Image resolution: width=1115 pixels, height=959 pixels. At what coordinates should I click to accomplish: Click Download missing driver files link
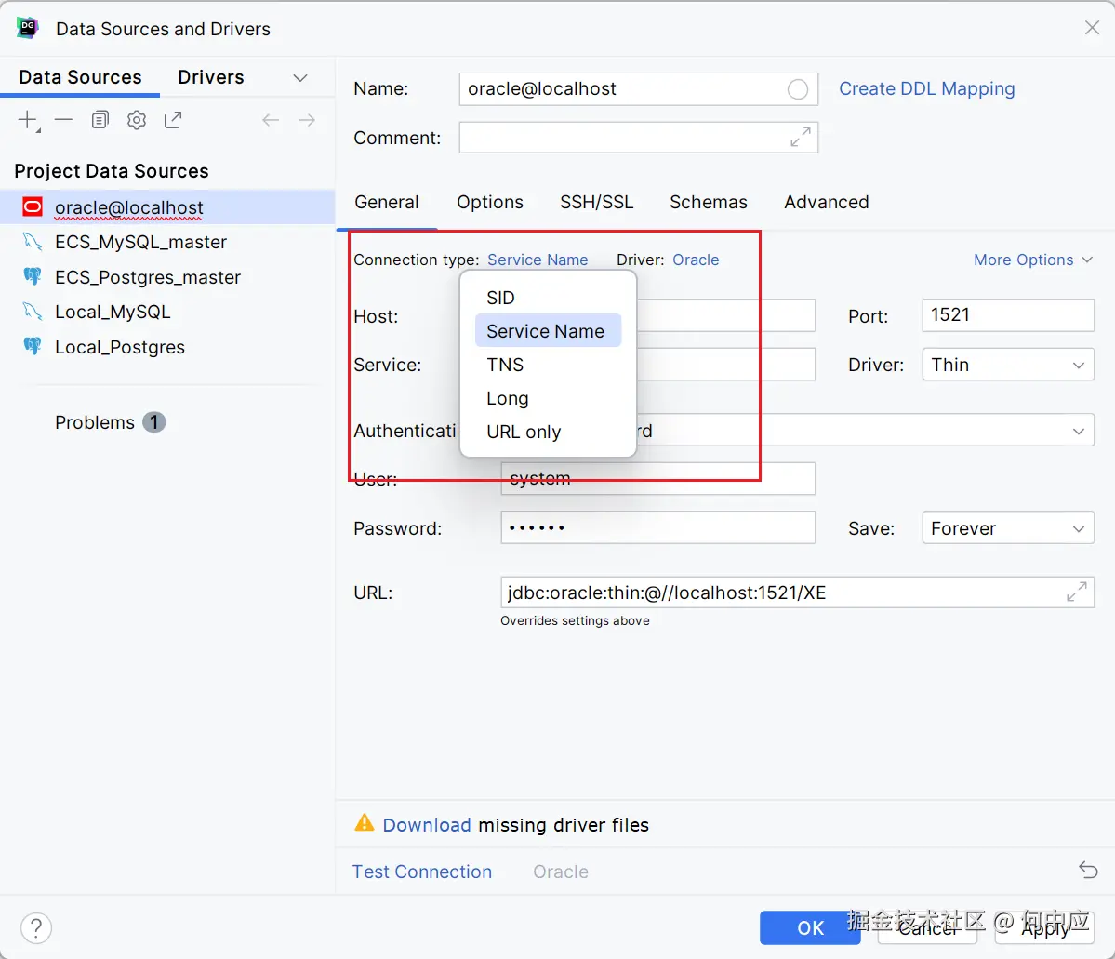427,825
